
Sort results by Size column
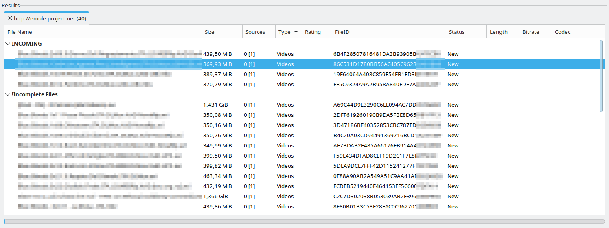(222, 32)
